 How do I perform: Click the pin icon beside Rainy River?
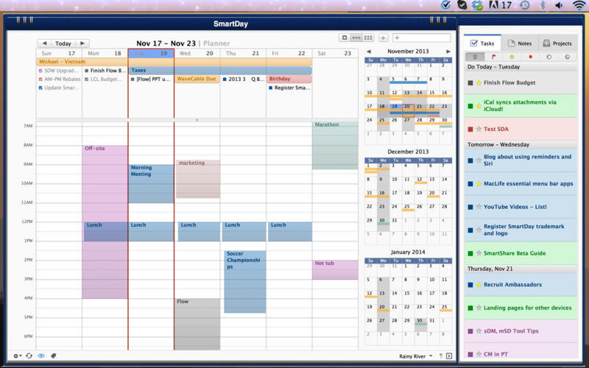coord(440,356)
